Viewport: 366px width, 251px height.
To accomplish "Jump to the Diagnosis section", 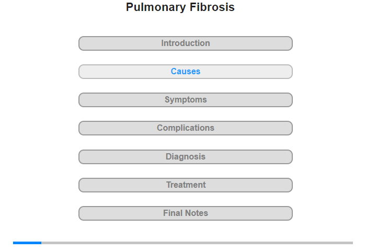I will pos(186,157).
